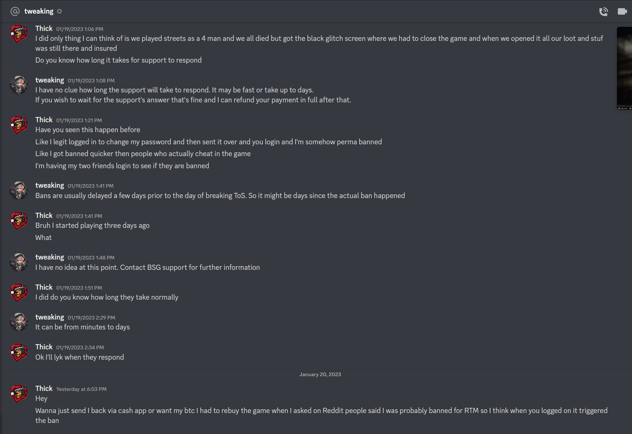Click Thick's avatar on yesterday's "Hey" message
Viewport: 632px width, 434px height.
(x=18, y=393)
